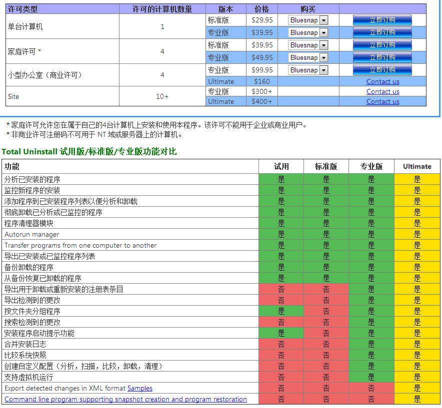Click 立即订购 for 家庭许可 标准版
The image size is (442, 408).
click(x=382, y=45)
